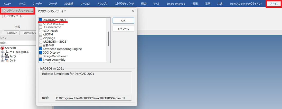Select the カメラ tree label
Screen dimensions: 282x109
click(x=13, y=56)
